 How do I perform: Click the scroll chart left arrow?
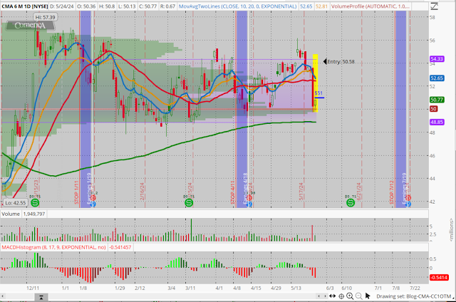[319, 296]
